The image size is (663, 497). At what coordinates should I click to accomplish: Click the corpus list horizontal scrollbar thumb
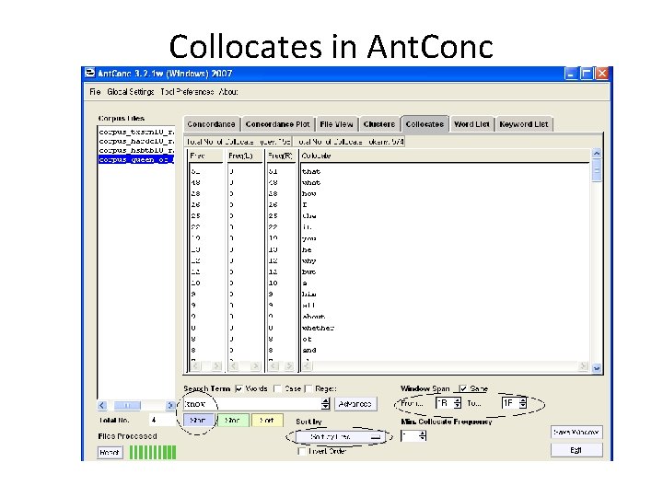127,405
